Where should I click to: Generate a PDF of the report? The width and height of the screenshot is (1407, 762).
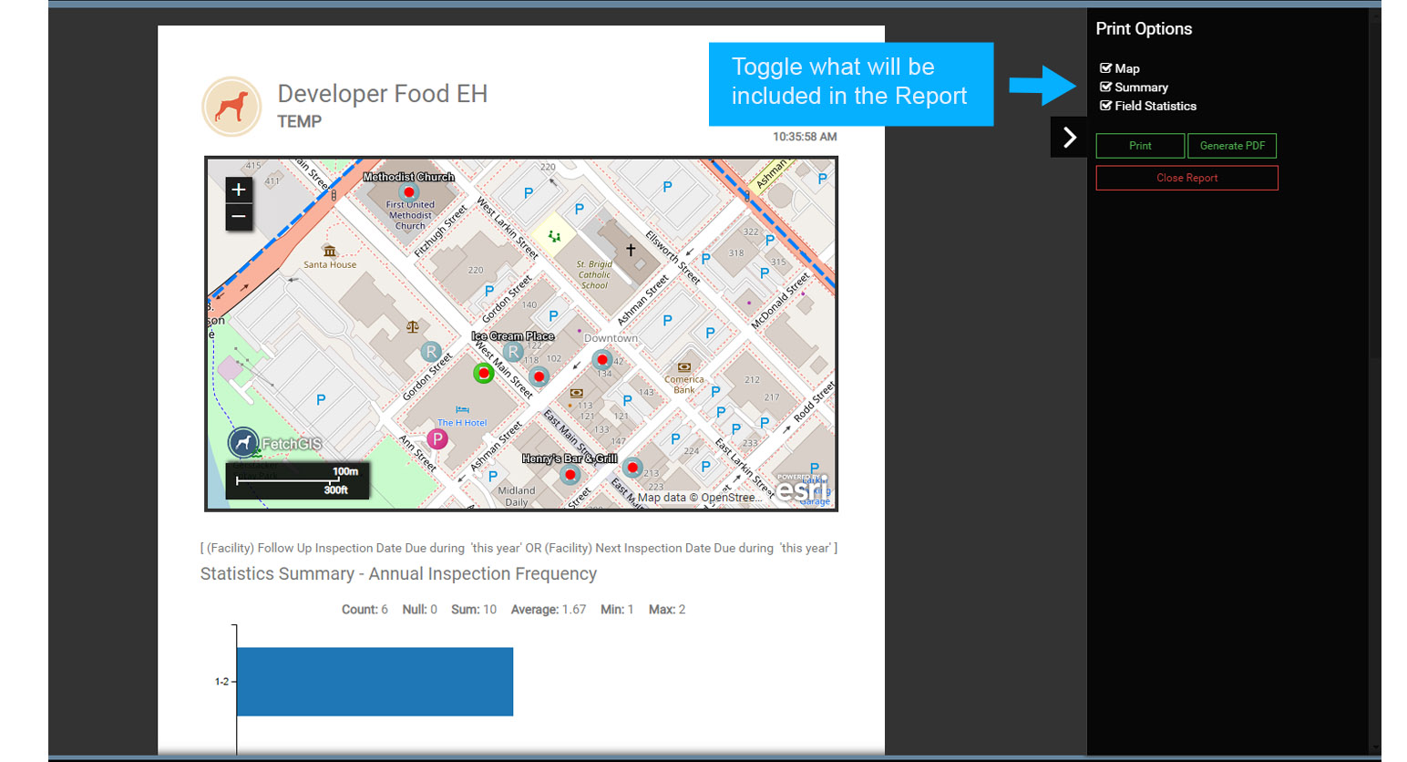tap(1232, 146)
